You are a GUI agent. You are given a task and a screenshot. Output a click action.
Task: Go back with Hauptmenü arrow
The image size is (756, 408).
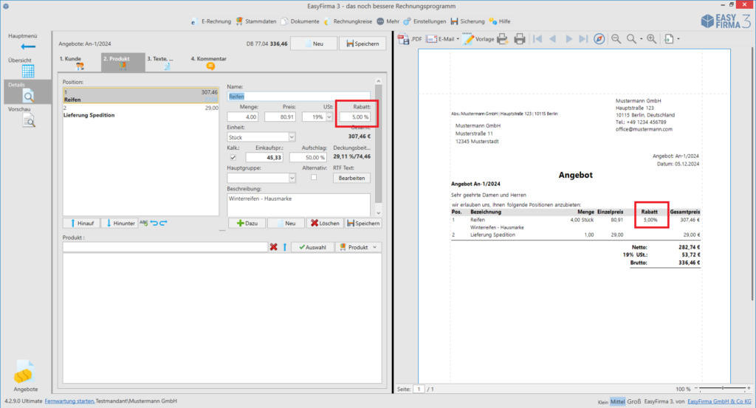(x=28, y=46)
